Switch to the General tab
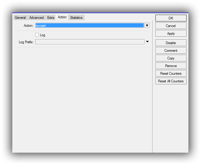 coord(20,18)
